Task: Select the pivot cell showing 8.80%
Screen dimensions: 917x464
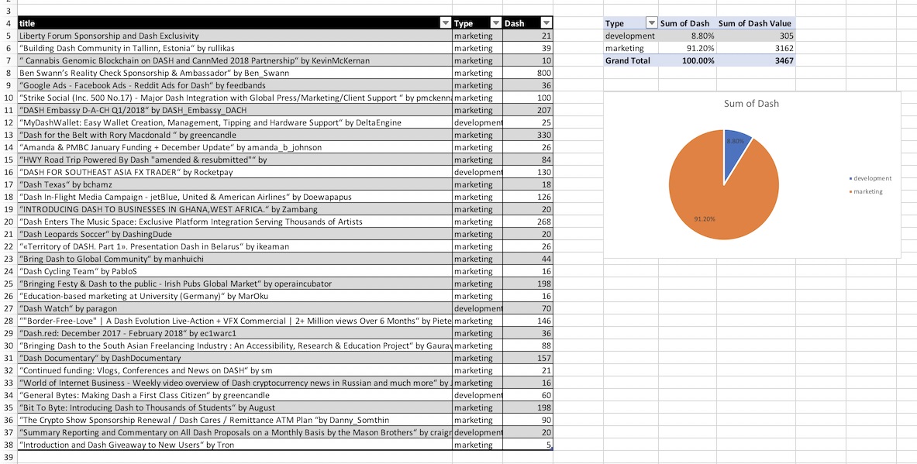Action: coord(687,36)
